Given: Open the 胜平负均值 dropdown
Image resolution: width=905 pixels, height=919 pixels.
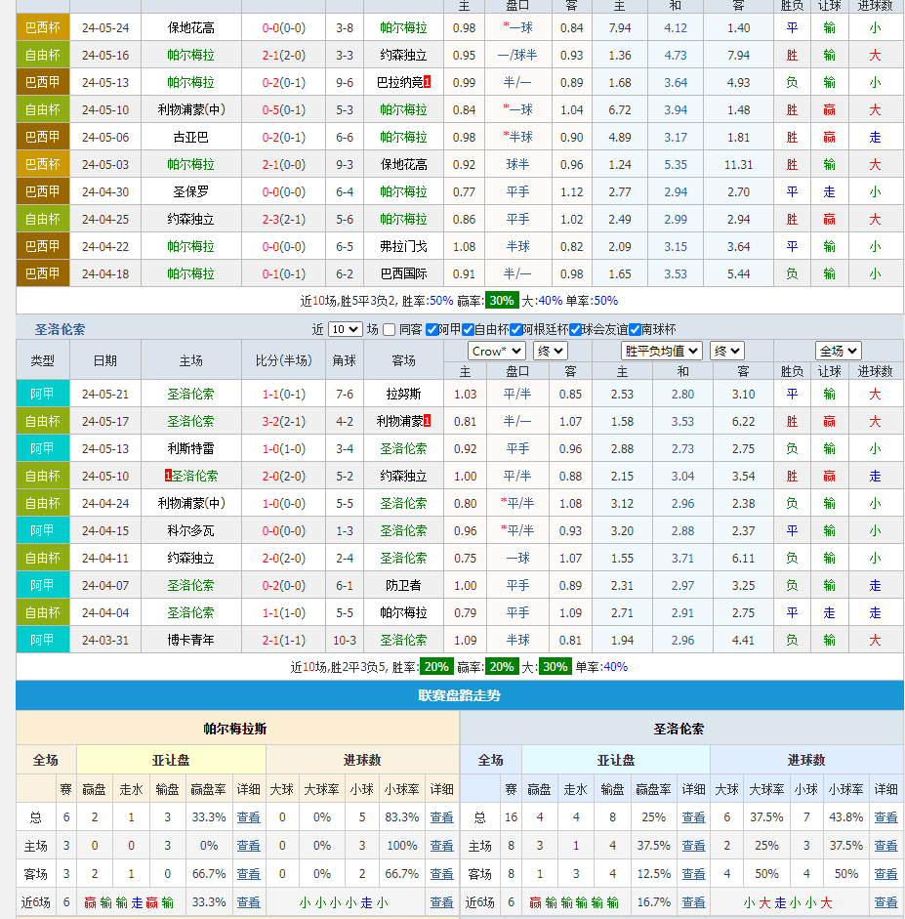Looking at the screenshot, I should (662, 351).
